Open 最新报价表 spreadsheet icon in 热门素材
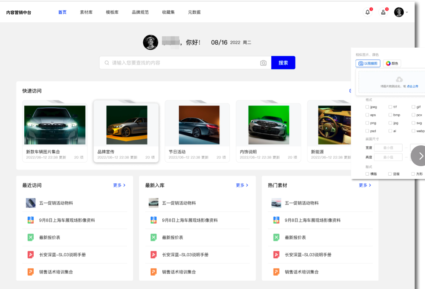425x289 pixels. [276, 238]
